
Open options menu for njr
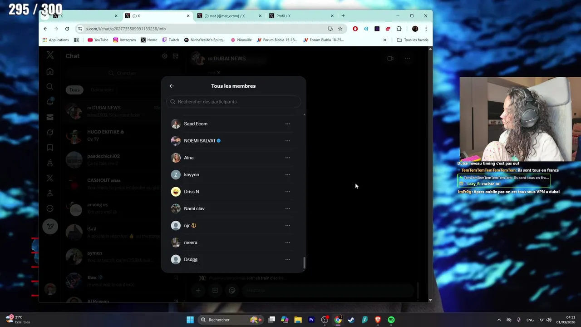click(x=287, y=225)
